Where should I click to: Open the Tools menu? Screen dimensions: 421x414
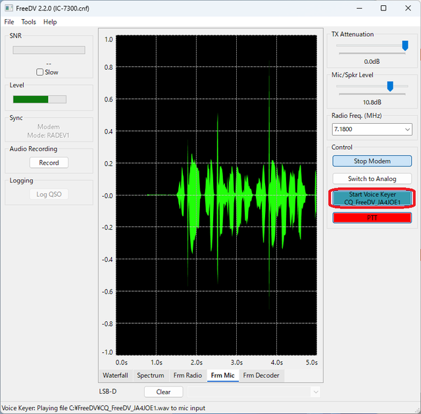point(28,22)
